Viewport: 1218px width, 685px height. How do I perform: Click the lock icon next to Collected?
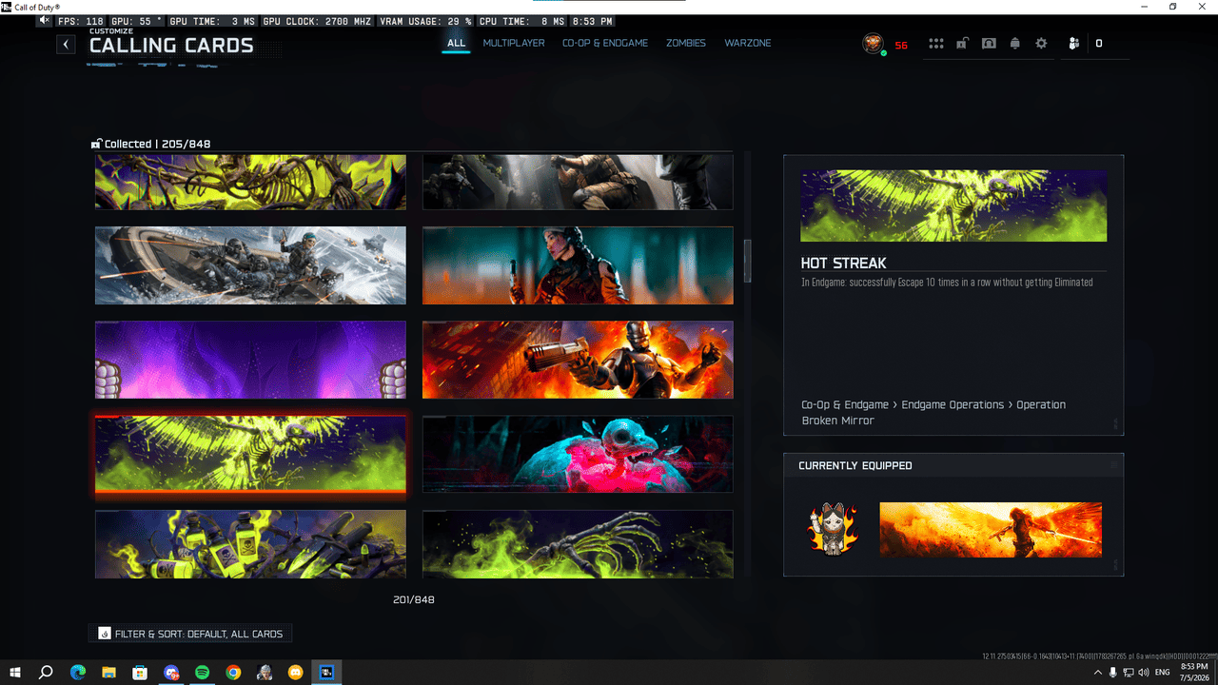(x=96, y=144)
